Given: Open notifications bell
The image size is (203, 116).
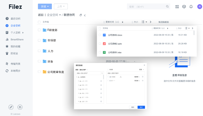Looking at the screenshot, I should coord(191,7).
